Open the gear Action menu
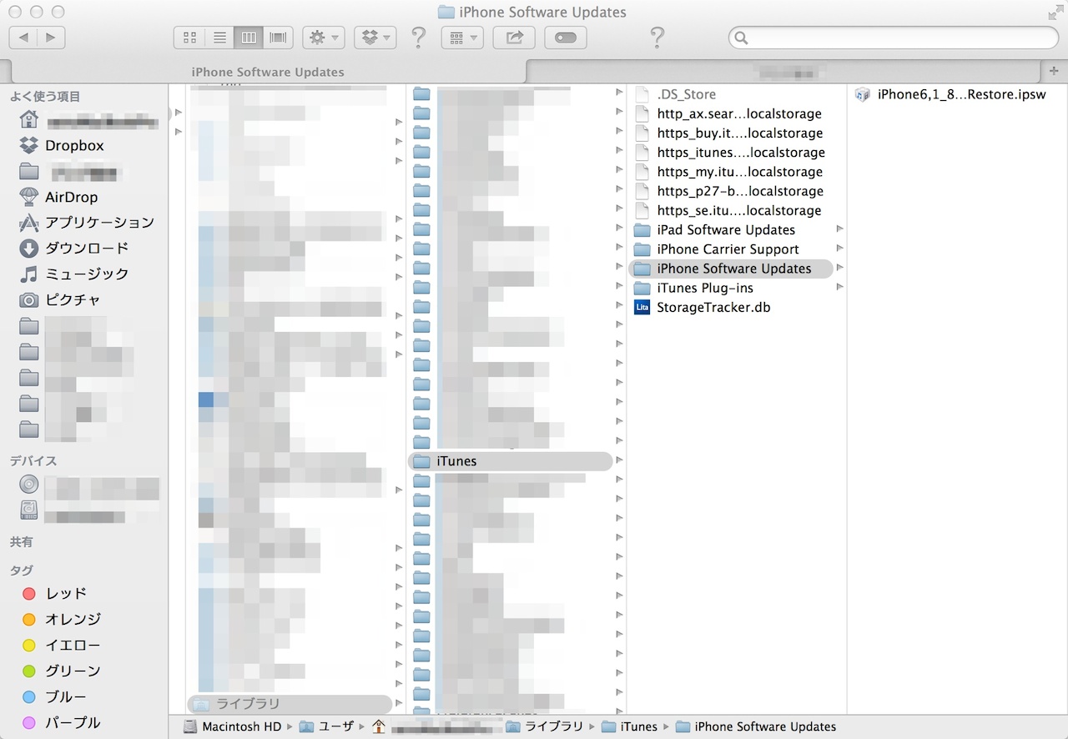The width and height of the screenshot is (1068, 739). (324, 38)
